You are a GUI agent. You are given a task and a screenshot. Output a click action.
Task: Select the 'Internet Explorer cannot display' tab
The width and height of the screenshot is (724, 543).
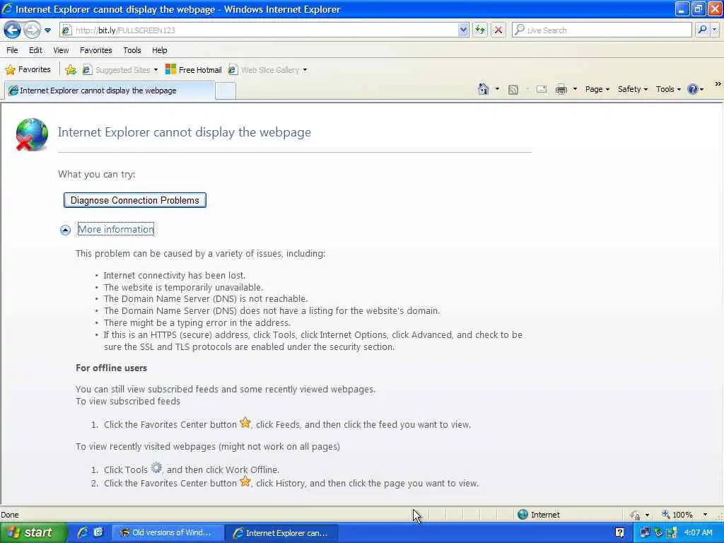point(110,90)
